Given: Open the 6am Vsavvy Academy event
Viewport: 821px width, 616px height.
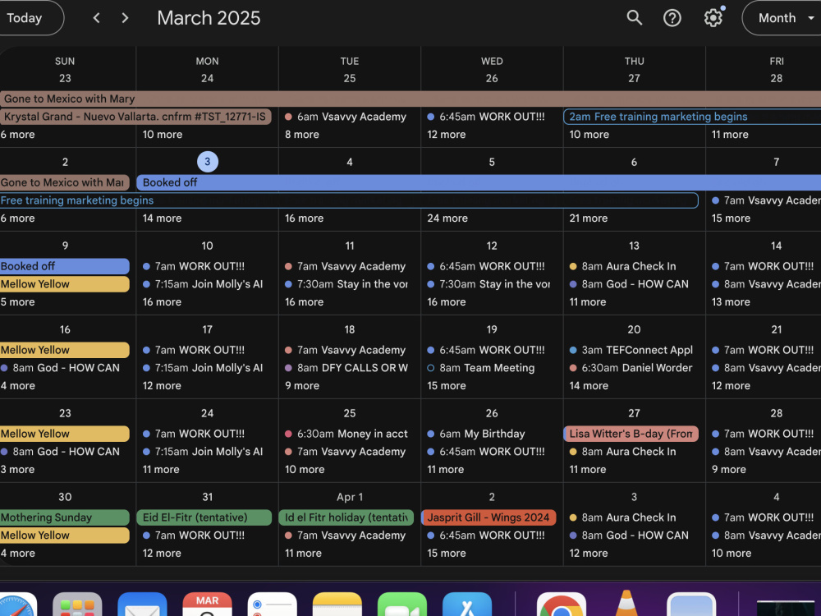Looking at the screenshot, I should tap(346, 117).
